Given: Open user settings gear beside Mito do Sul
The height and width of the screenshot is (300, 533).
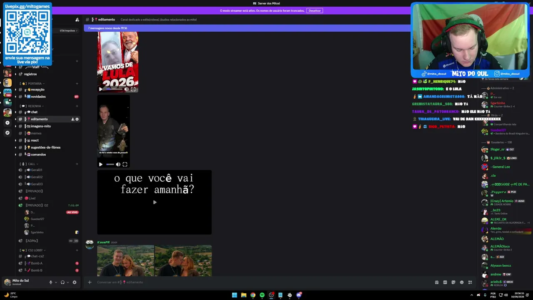Looking at the screenshot, I should click(x=75, y=282).
